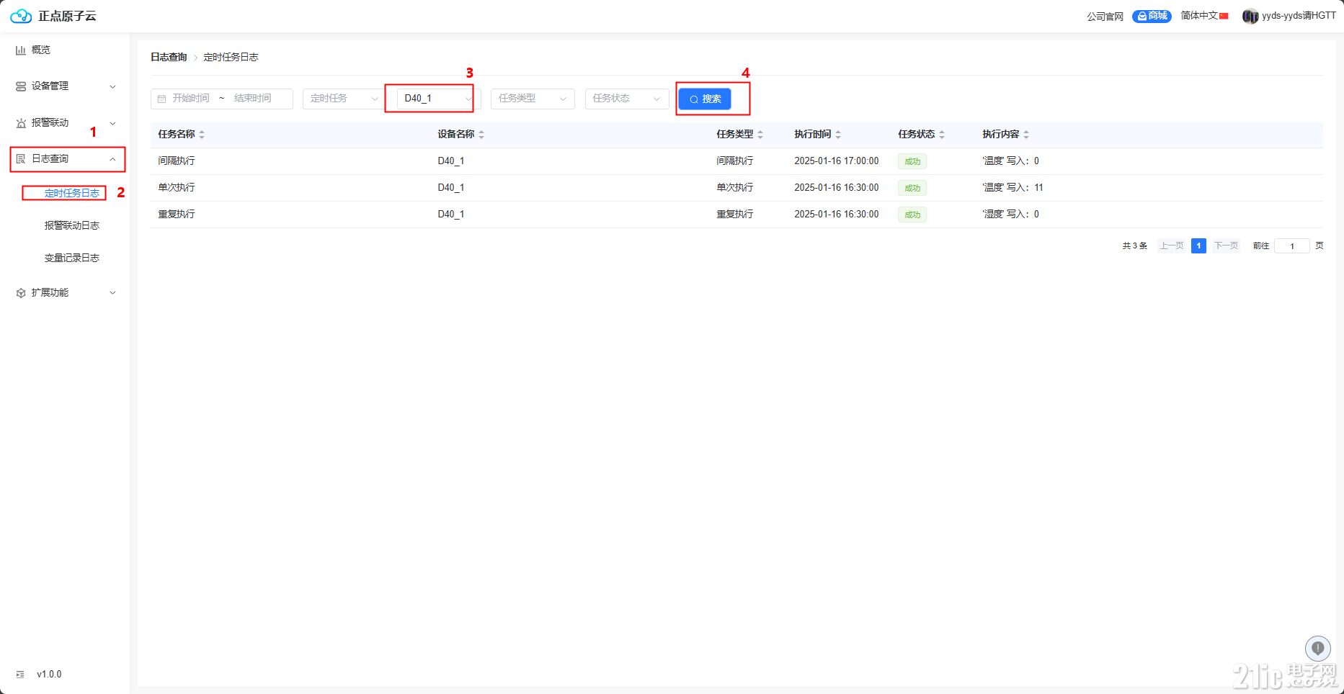Expand the 报警联动 menu chevron
Viewport: 1344px width, 694px height.
(x=112, y=123)
